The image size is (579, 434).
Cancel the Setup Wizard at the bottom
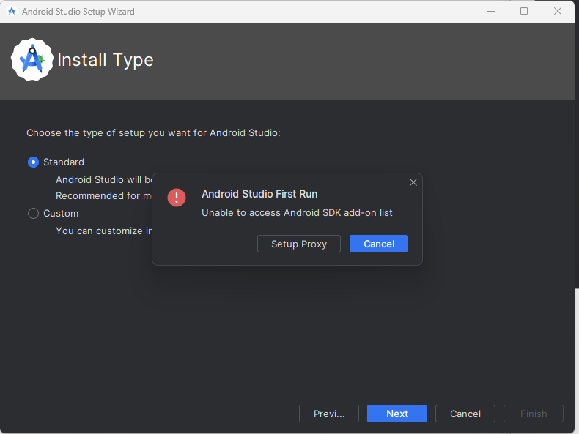[465, 414]
